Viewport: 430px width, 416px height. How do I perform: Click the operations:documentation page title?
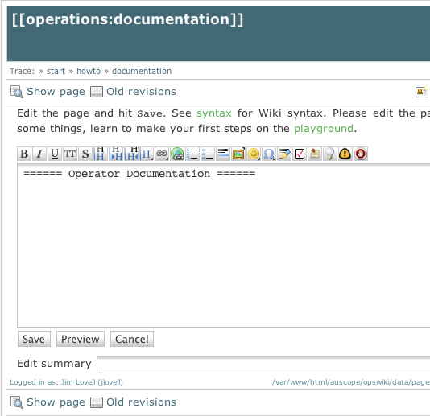point(127,20)
